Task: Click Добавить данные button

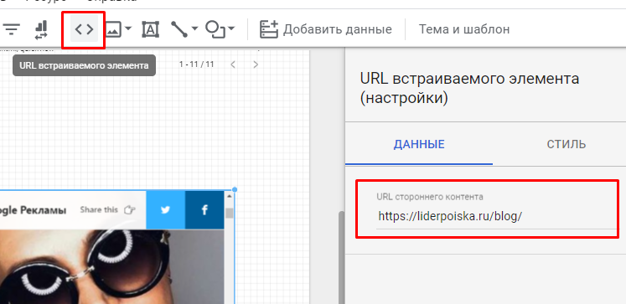Action: click(326, 29)
